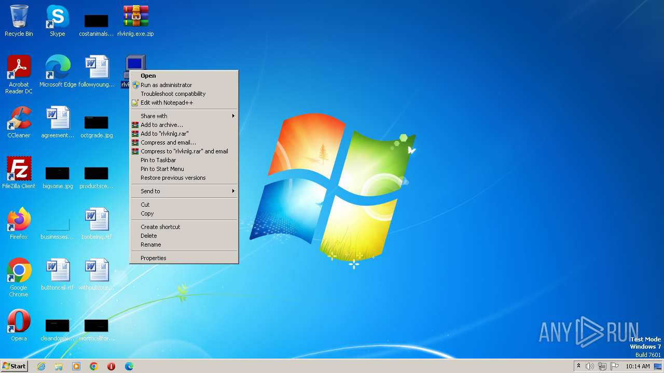Open the 10:14 AM taskbar clock
664x373 pixels.
click(x=638, y=366)
